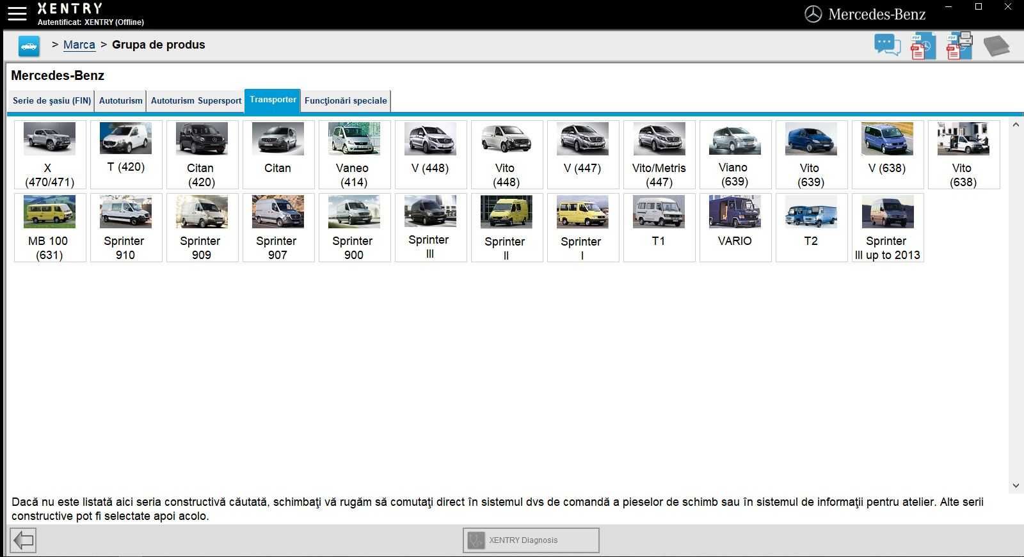Select the V (448) model
Viewport: 1024px width, 557px height.
point(431,155)
